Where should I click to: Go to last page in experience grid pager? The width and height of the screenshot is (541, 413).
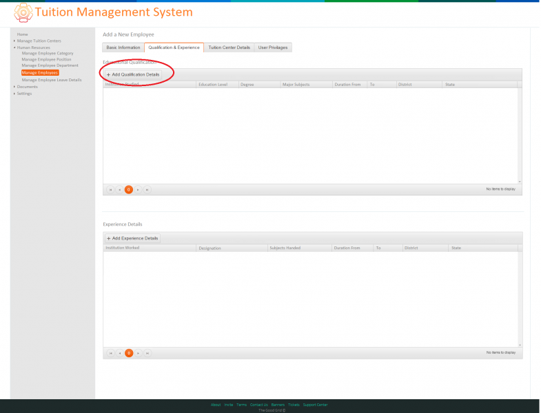(x=147, y=353)
